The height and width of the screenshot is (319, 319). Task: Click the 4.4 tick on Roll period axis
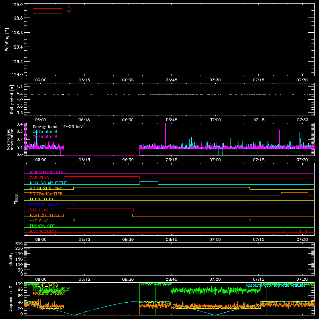click(20, 87)
